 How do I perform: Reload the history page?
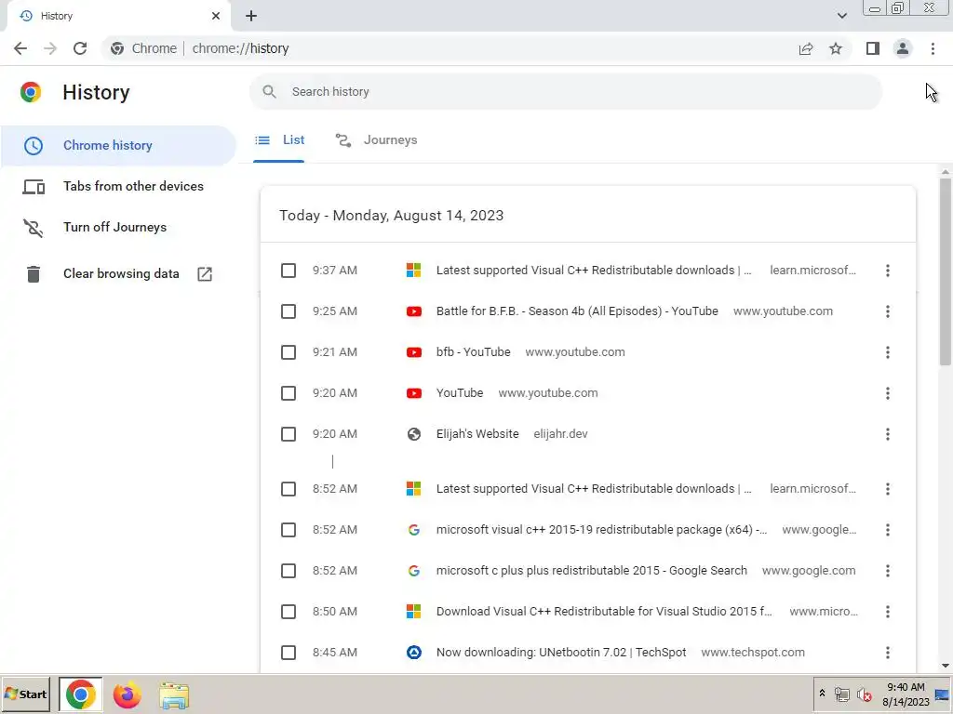tap(80, 48)
